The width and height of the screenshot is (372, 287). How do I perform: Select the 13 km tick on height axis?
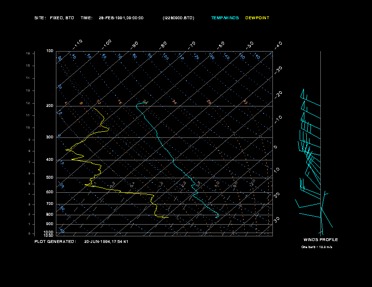click(x=28, y=91)
